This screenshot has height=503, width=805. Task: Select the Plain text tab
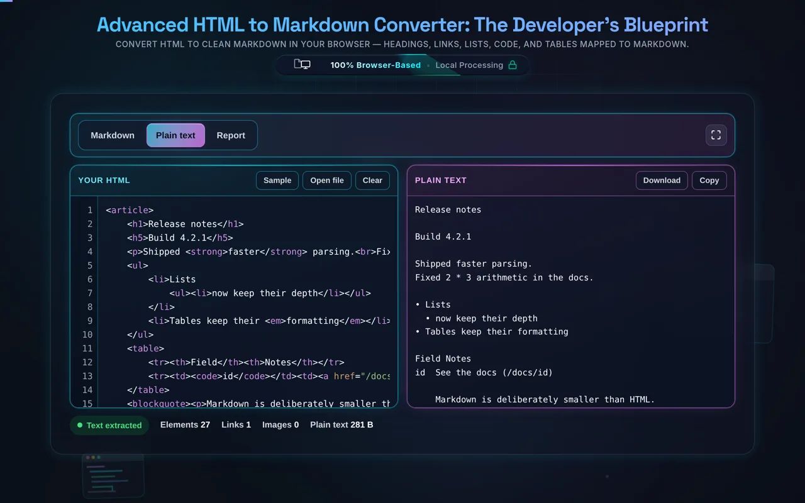175,135
